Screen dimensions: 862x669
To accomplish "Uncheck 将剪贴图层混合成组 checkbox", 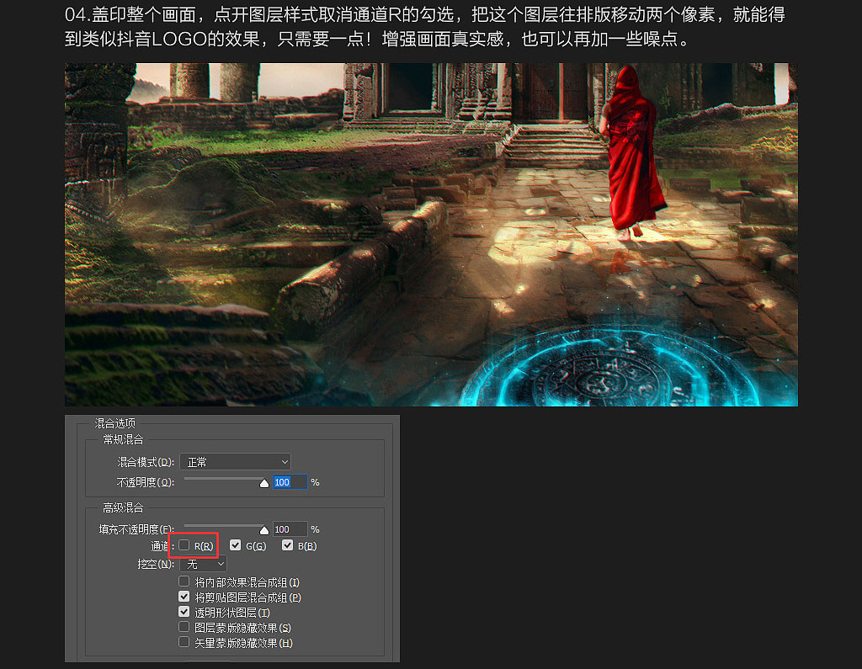I will (184, 597).
